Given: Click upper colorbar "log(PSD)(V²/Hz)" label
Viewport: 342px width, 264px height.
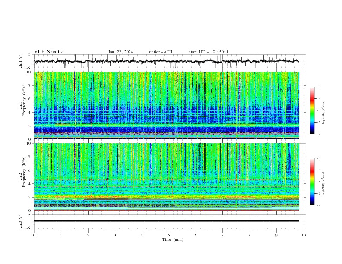Looking at the screenshot, I should 323,113.
